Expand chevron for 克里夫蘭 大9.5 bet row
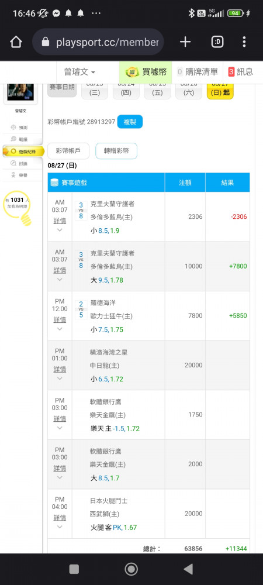Viewport: 263px width, 585px height. (60, 280)
